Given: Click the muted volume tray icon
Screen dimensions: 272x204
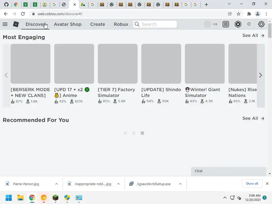Looking at the screenshot, I should [x=239, y=198].
